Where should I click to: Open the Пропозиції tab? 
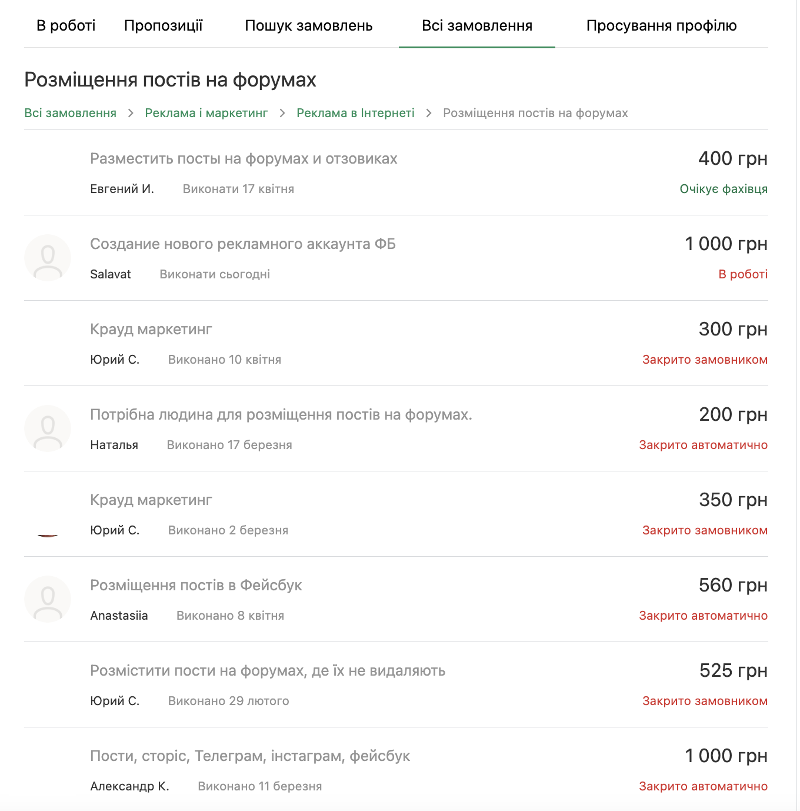(x=164, y=25)
